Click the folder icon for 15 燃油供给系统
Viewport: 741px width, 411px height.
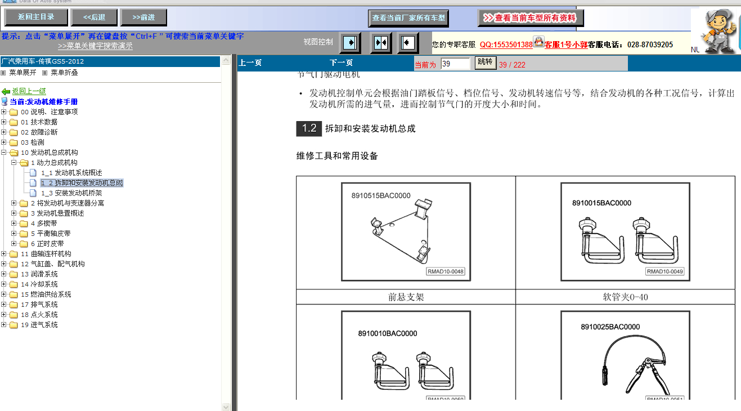14,294
